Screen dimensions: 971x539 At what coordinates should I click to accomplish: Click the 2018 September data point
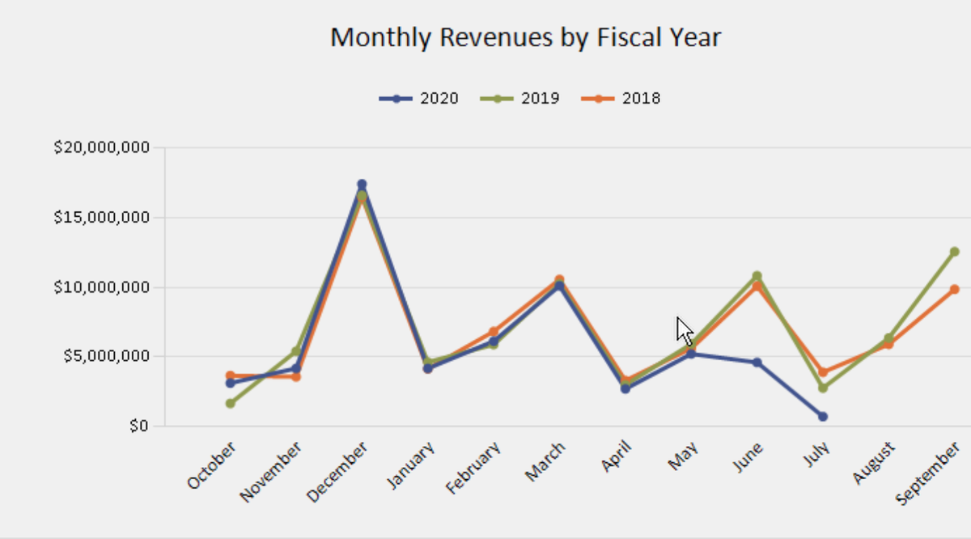coord(955,289)
